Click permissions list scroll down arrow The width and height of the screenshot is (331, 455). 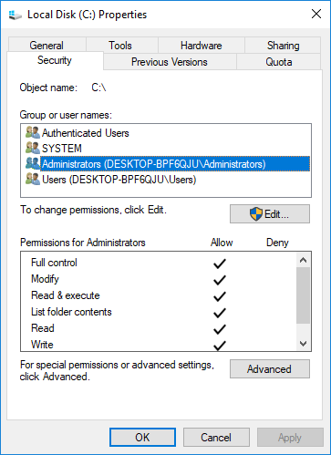point(303,344)
